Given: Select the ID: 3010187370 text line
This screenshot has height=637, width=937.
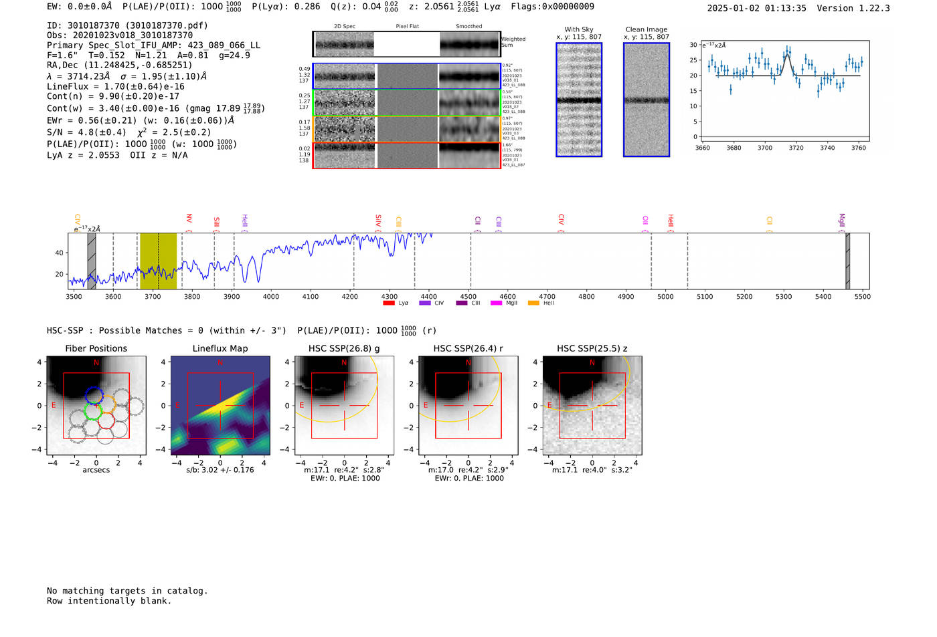Looking at the screenshot, I should click(x=127, y=25).
